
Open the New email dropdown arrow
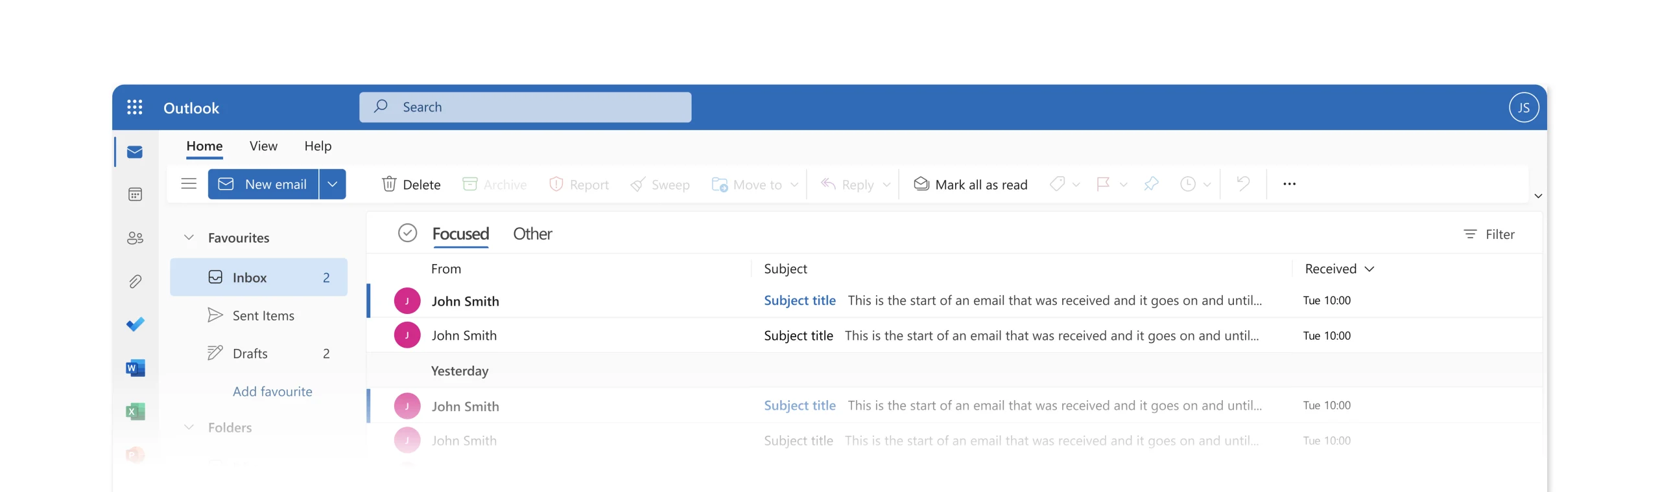click(333, 184)
